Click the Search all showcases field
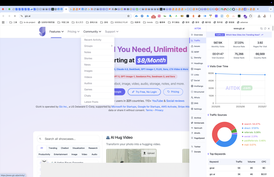This screenshot has height=177, width=274. 68,139
